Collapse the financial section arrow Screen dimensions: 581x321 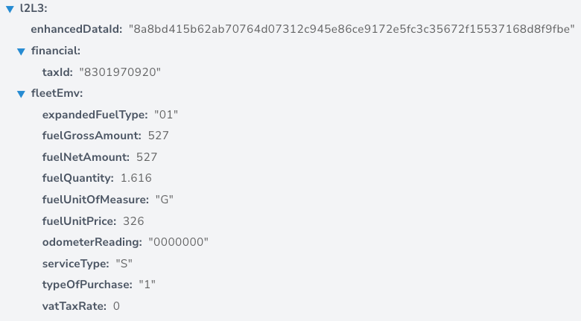coord(21,51)
